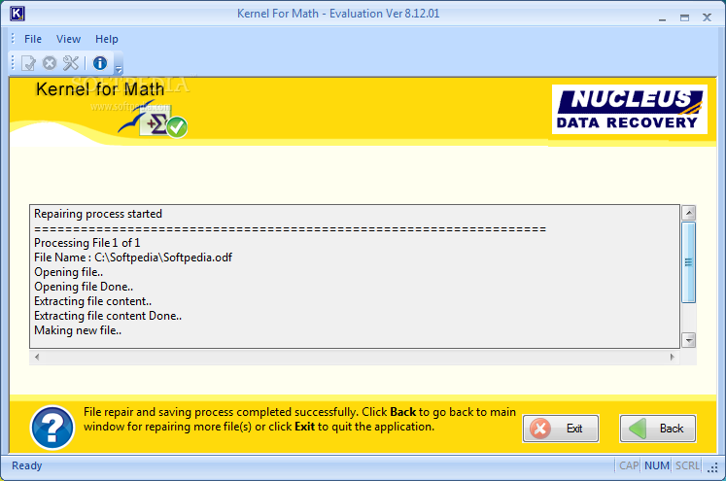Click the 'Making new file..' log line
Viewport: 726px width, 481px height.
pyautogui.click(x=78, y=330)
